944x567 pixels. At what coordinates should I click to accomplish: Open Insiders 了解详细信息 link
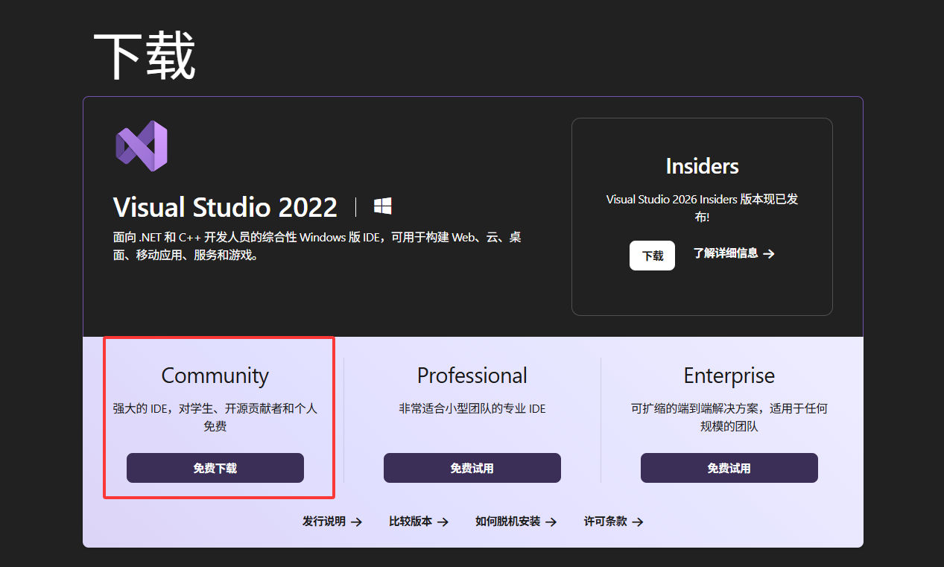pyautogui.click(x=734, y=253)
